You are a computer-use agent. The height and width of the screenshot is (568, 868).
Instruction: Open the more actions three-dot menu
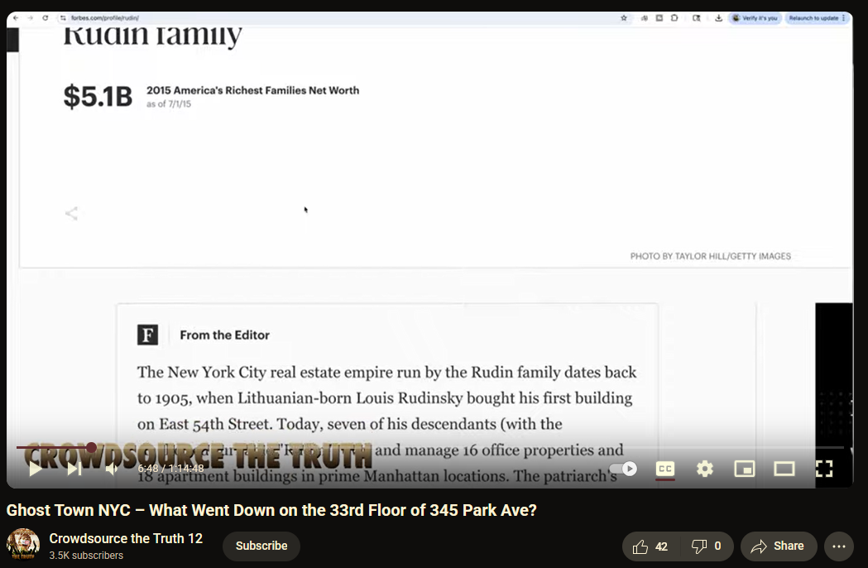point(839,546)
